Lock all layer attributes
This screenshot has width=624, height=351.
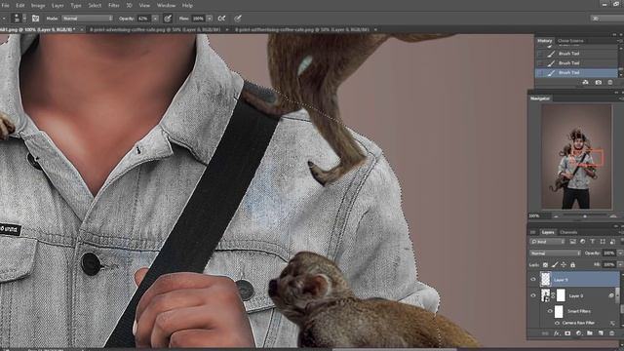[x=572, y=264]
